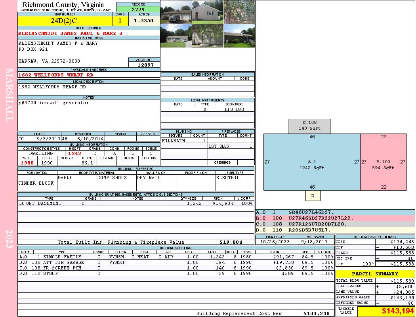Viewport: 416px width, 317px height.
Task: Select print date 10/26/2023
Action: 275,242
